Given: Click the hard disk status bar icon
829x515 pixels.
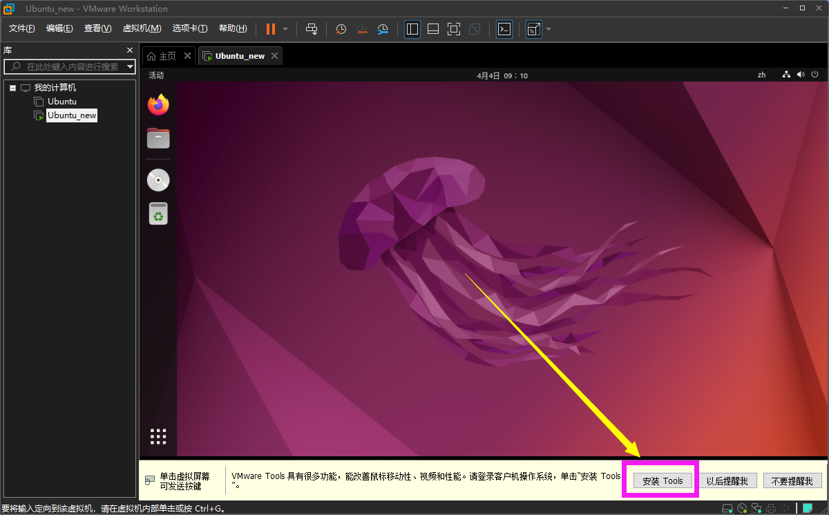Looking at the screenshot, I should pyautogui.click(x=727, y=508).
